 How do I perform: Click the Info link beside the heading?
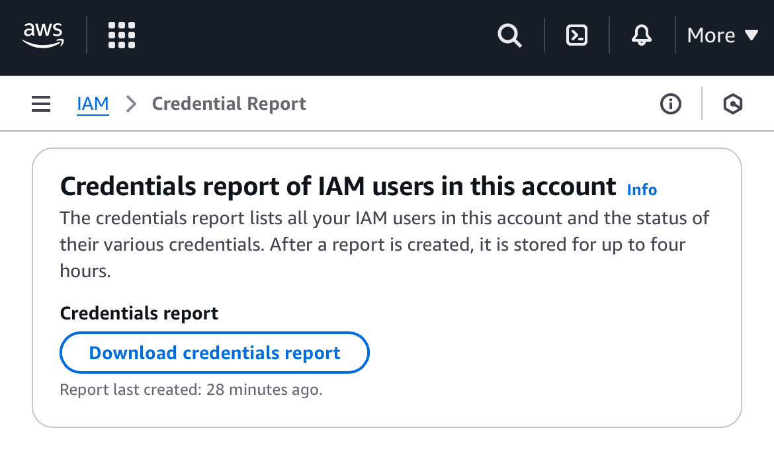642,190
